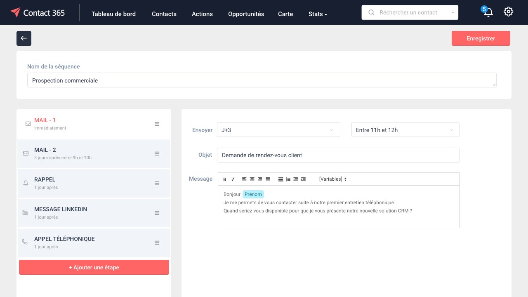Viewport: 528px width, 297px height.
Task: Click the drag handle of RAPPEL
Action: pos(157,183)
